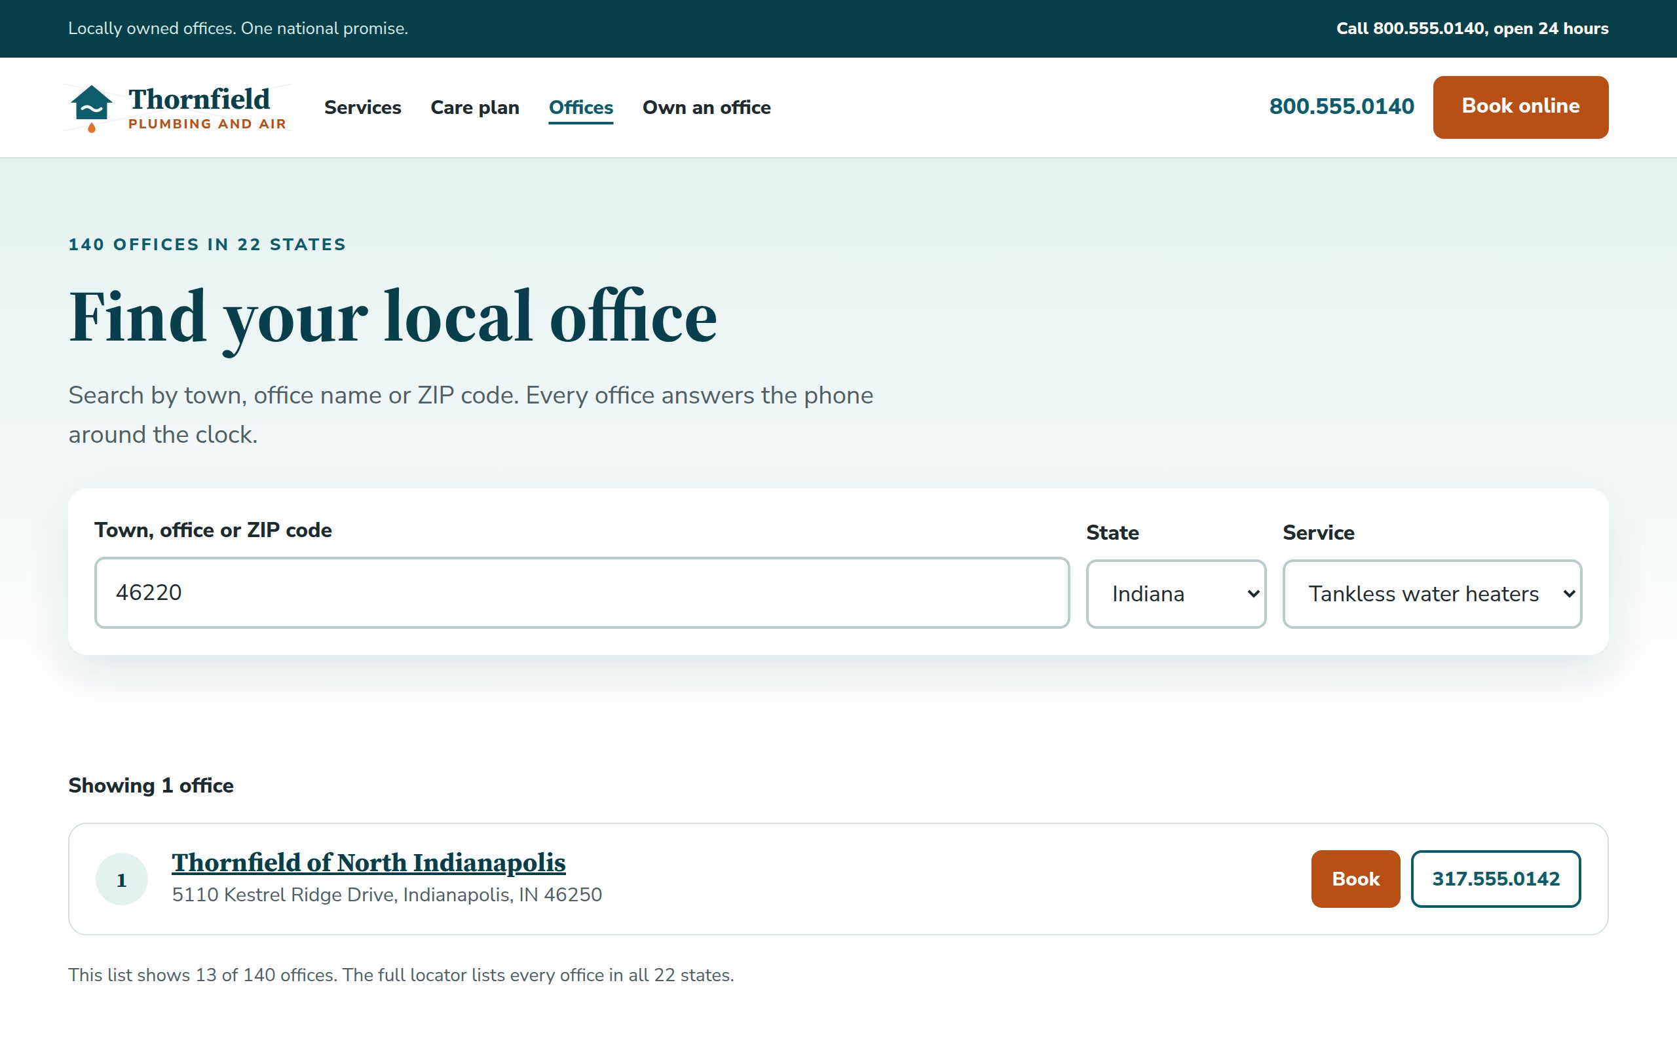Click Locally owned offices tagline text
Image resolution: width=1677 pixels, height=1048 pixels.
(x=238, y=28)
